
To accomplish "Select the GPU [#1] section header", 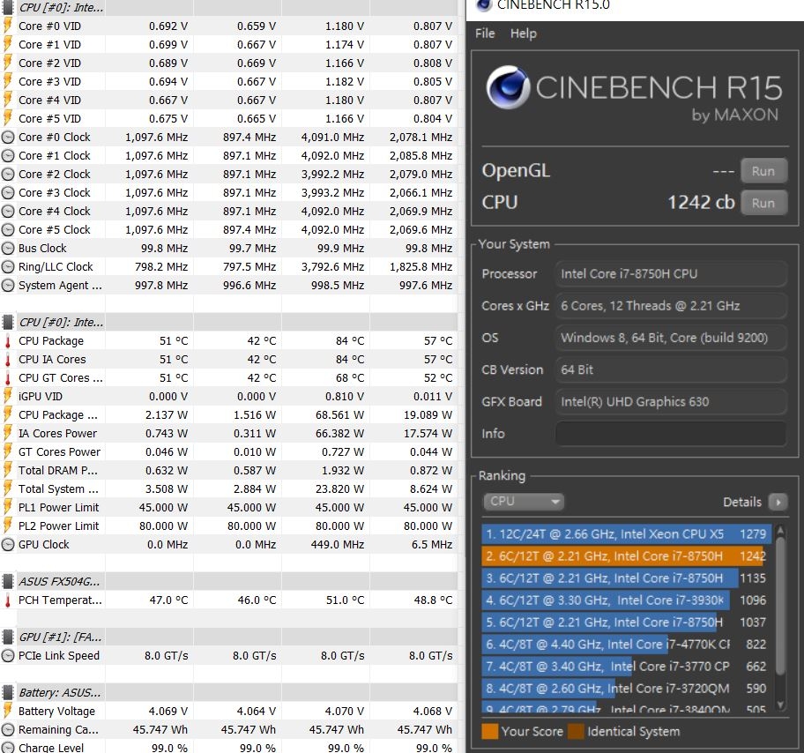I will 60,637.
